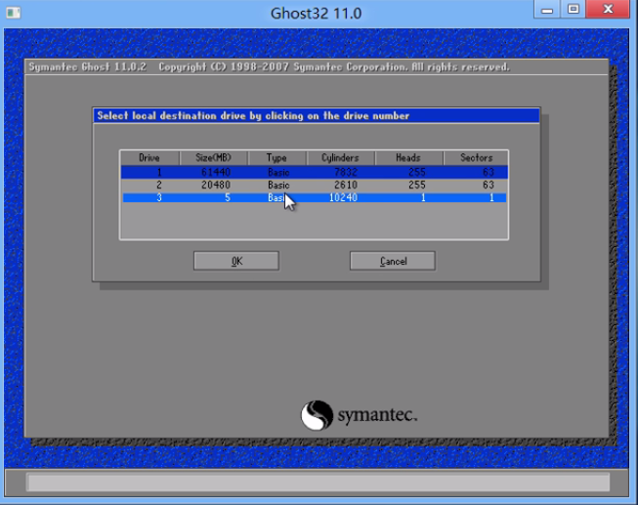Click the 10240 cylinders value
Screen dimensions: 638x505
point(343,197)
